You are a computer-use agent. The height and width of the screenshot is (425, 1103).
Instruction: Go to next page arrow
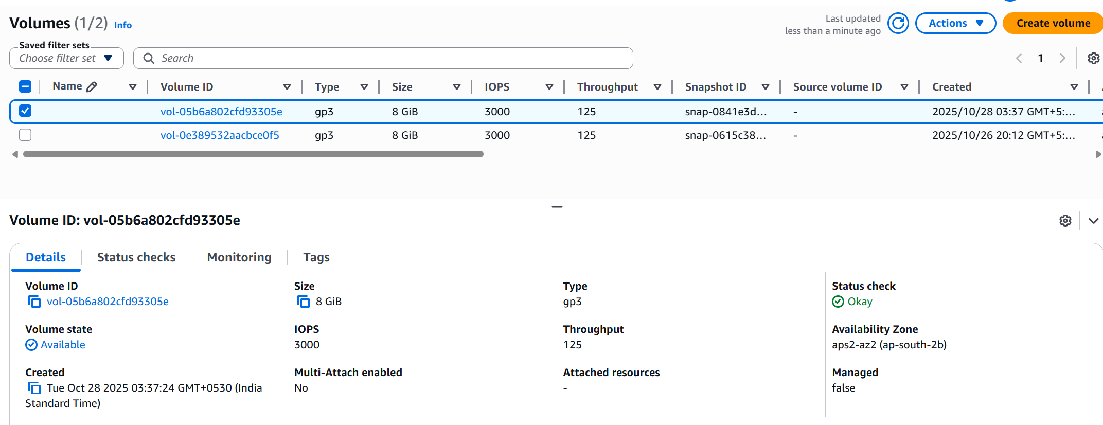[1062, 58]
